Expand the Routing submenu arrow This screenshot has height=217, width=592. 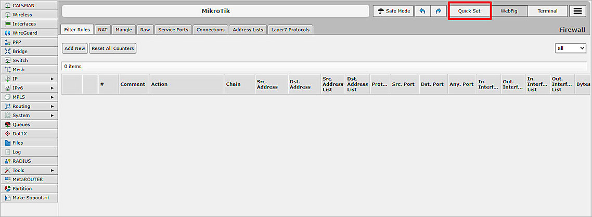click(53, 106)
